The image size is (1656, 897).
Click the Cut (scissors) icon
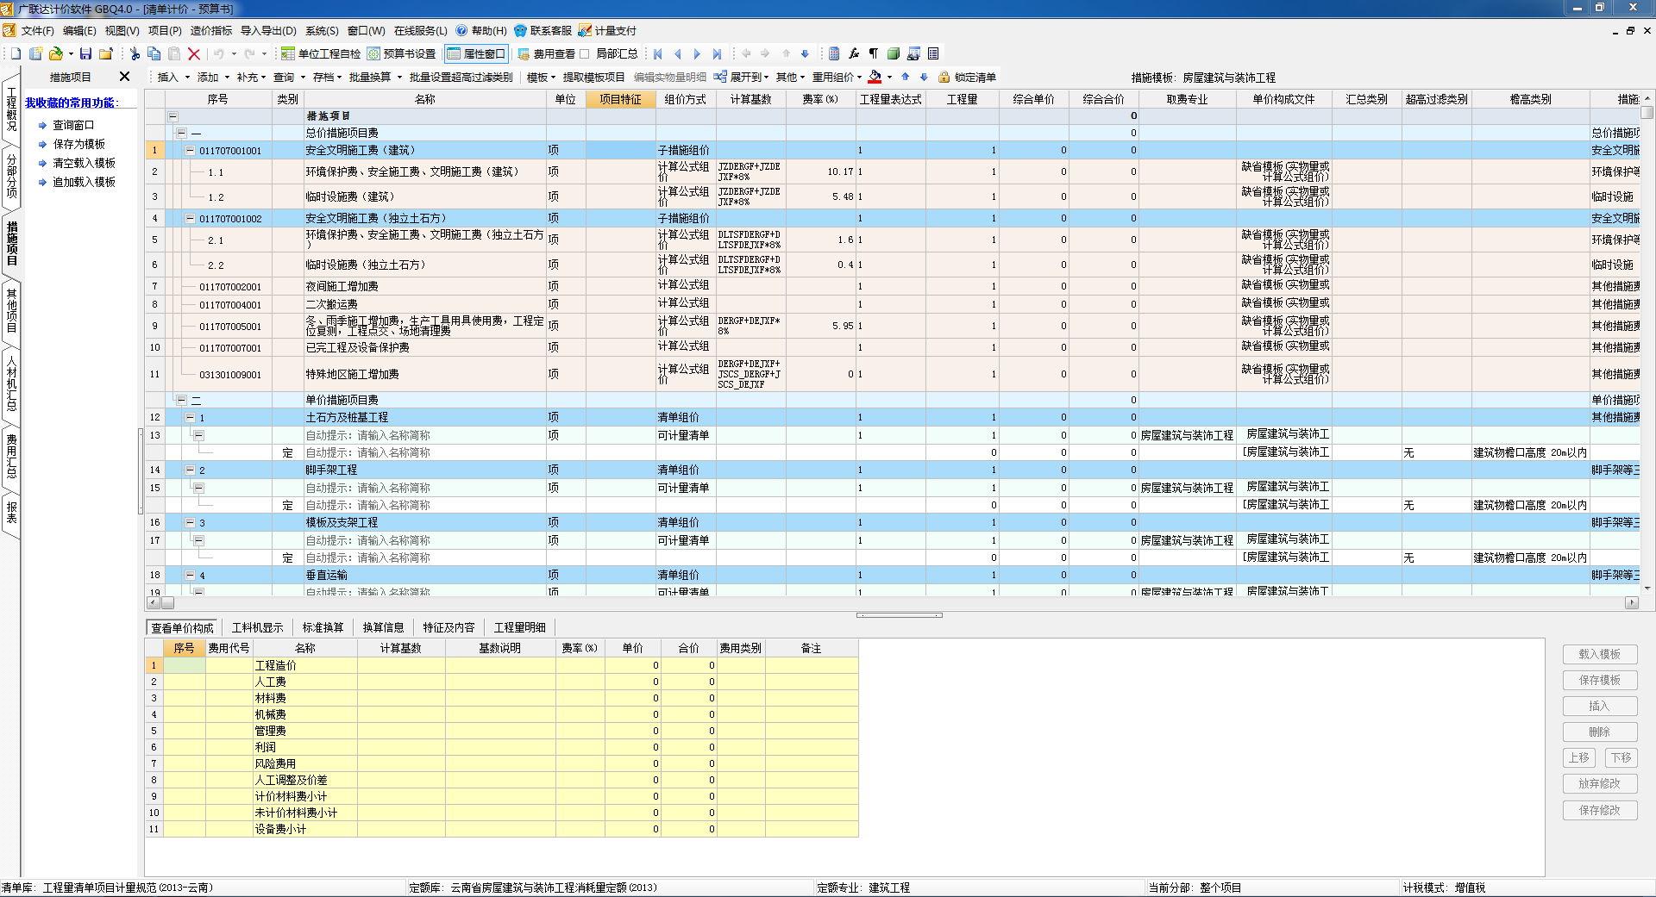coord(135,53)
